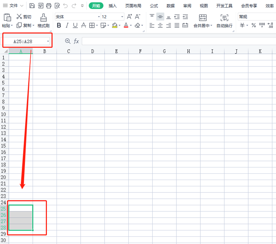Apply the fill color bucket
The height and width of the screenshot is (244, 276).
(115, 25)
